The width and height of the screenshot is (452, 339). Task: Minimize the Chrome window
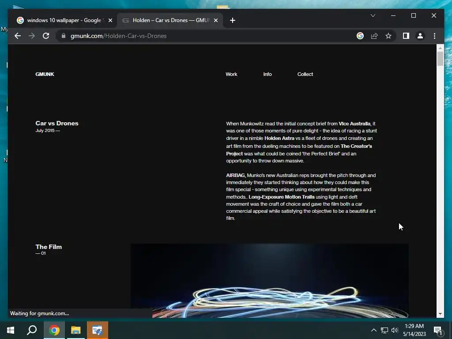click(x=393, y=15)
